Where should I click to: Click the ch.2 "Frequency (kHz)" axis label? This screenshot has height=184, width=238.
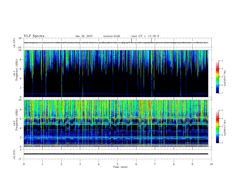(17, 120)
